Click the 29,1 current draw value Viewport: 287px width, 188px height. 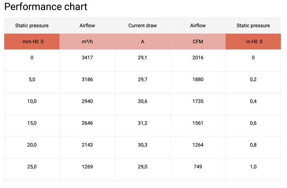[x=143, y=58]
